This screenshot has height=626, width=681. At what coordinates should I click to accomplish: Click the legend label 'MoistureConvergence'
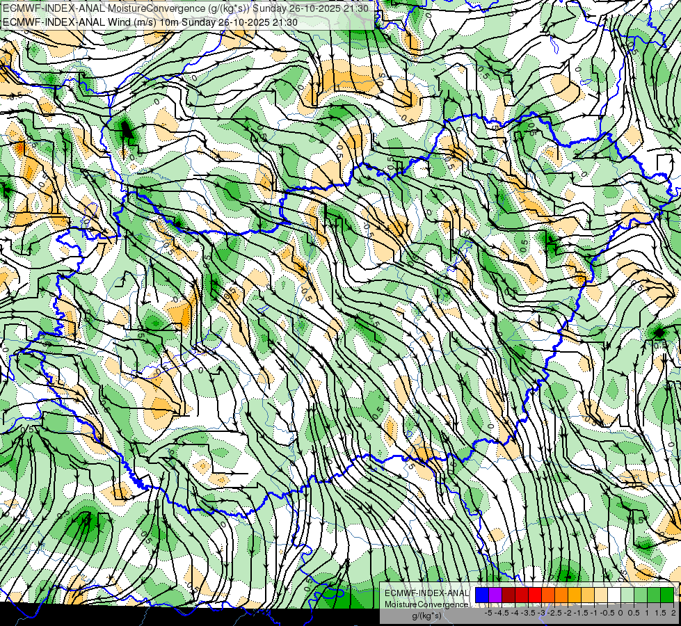click(x=426, y=604)
